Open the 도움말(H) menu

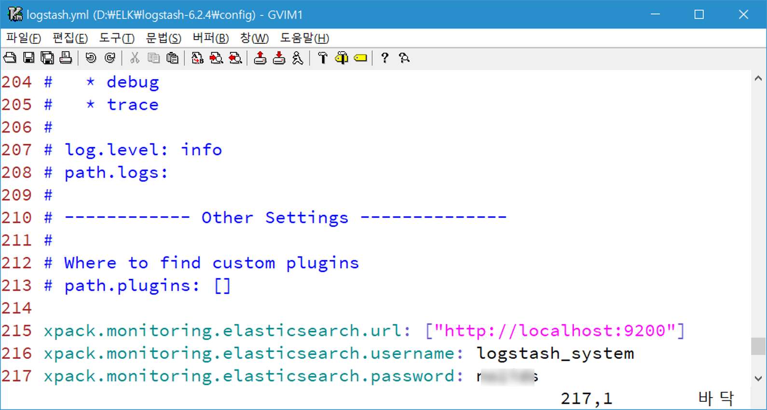click(x=304, y=38)
